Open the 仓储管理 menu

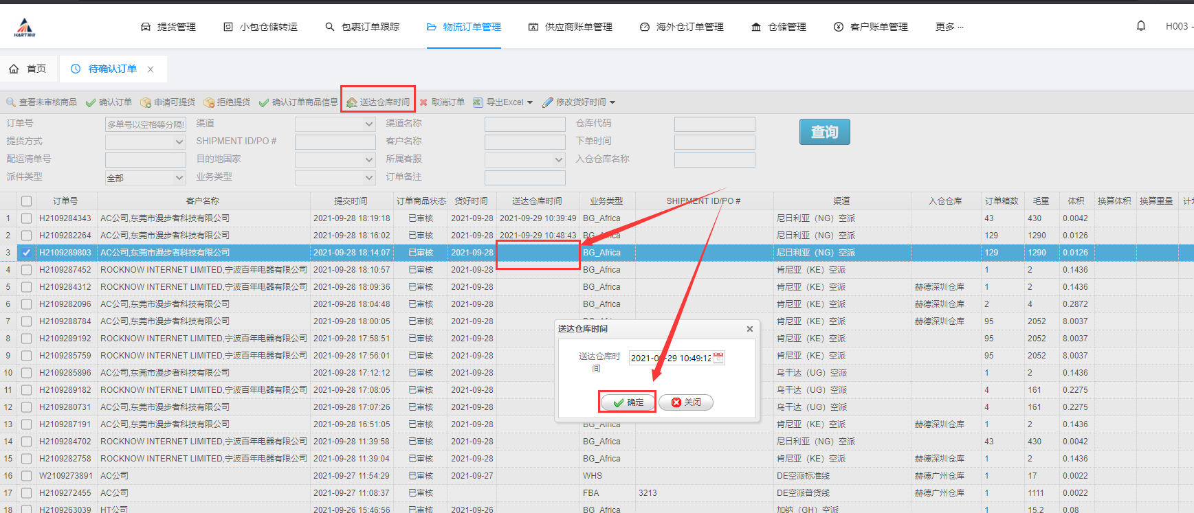pos(779,27)
